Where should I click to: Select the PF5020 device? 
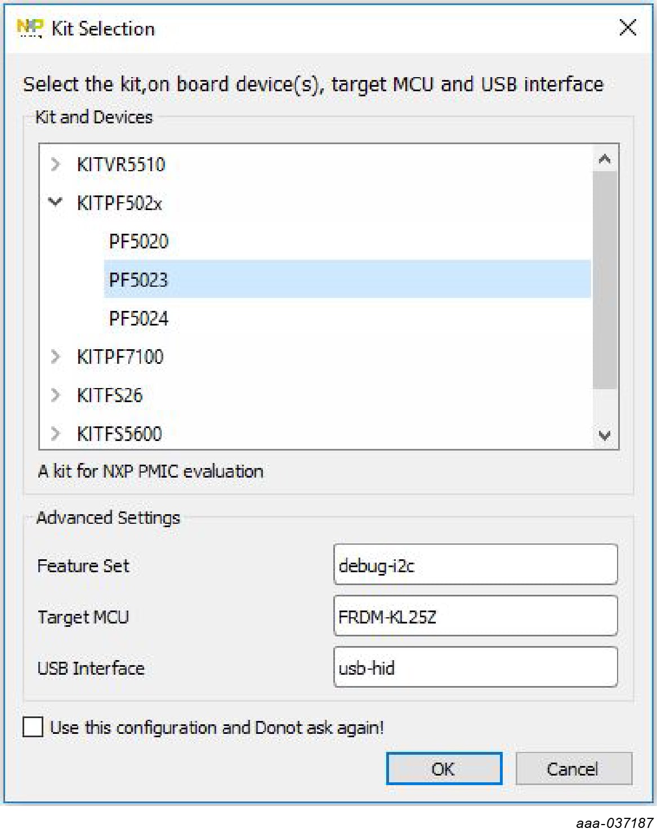(138, 242)
